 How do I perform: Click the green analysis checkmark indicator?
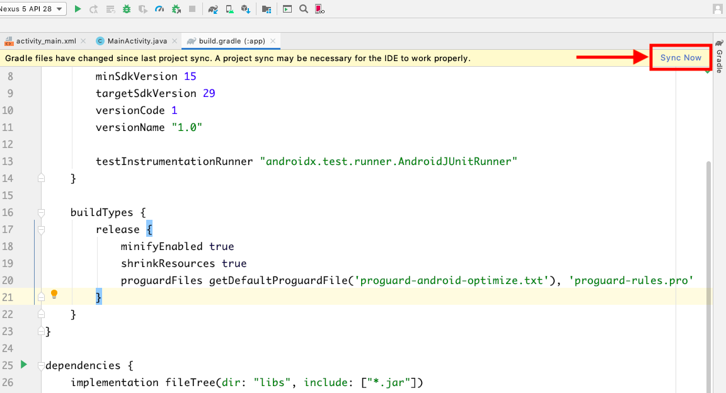(x=708, y=71)
